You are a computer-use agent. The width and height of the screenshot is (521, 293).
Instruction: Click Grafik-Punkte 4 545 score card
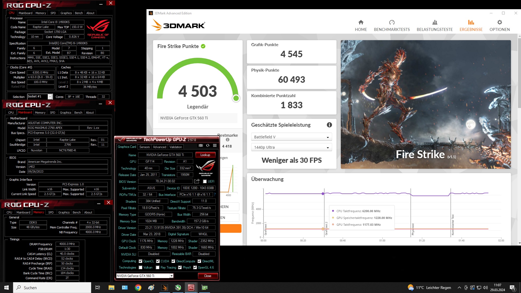click(x=291, y=52)
